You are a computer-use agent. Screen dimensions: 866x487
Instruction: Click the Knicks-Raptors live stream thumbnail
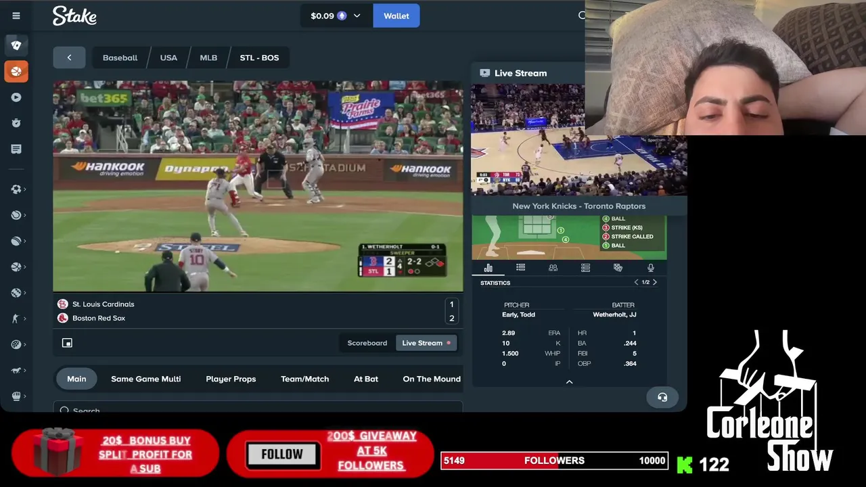pos(579,140)
